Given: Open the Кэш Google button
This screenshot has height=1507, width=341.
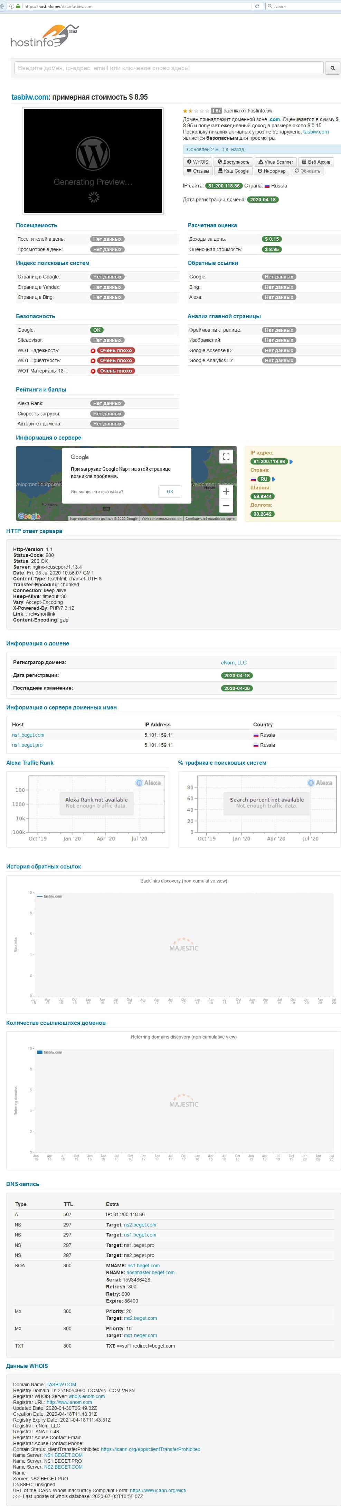Looking at the screenshot, I should 233,171.
